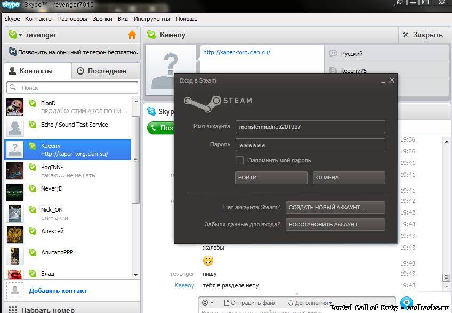Open the Skype menu
Viewport: 452px width, 313px height.
pyautogui.click(x=12, y=19)
